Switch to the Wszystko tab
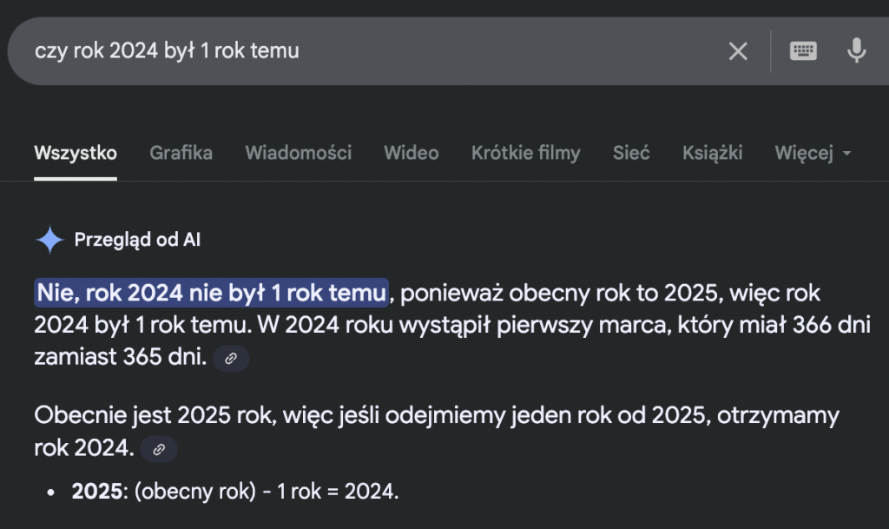This screenshot has width=889, height=529. (76, 153)
